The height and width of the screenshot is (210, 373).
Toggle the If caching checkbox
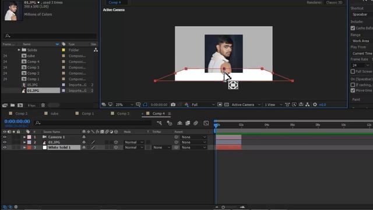(x=353, y=85)
